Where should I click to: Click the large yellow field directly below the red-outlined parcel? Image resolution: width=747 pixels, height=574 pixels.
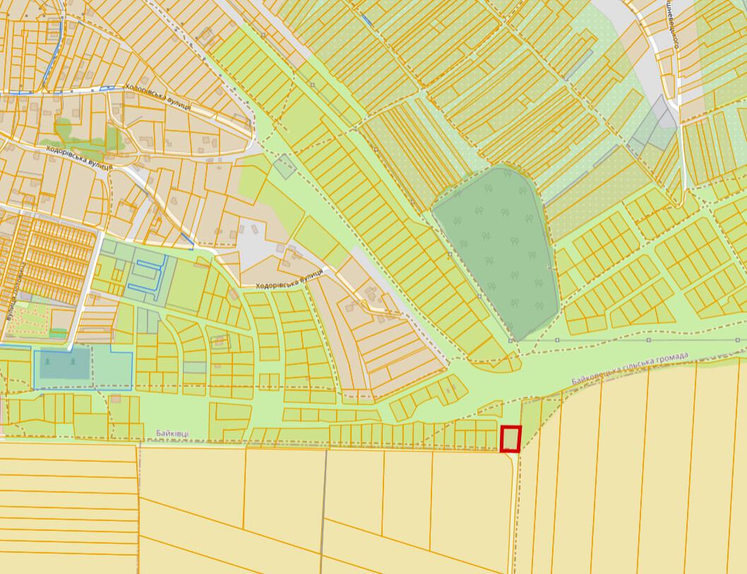pos(471,510)
